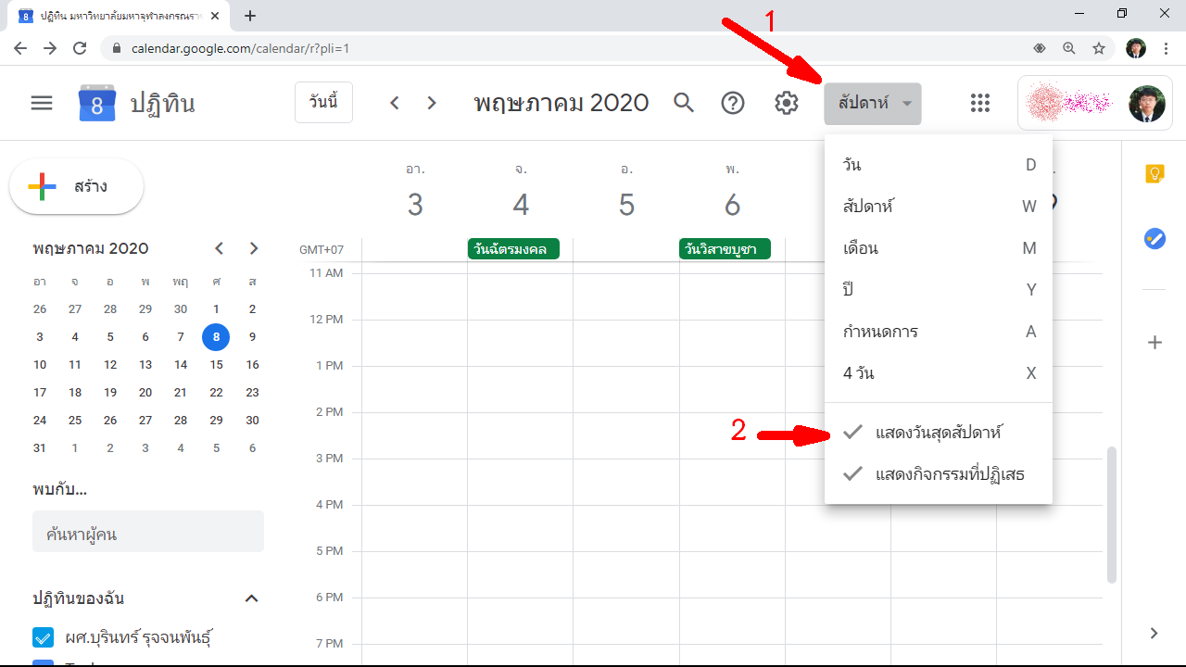
Task: Click the plus icon to get add-ons
Action: [x=1154, y=343]
